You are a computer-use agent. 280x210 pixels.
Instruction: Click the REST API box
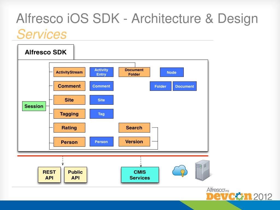click(49, 175)
